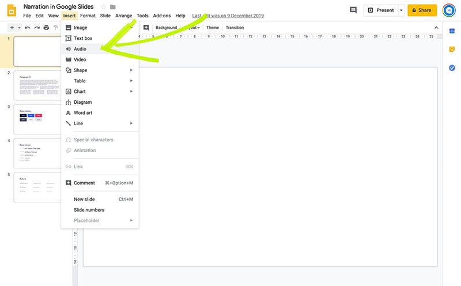Open the Arrange menu
The image size is (461, 286).
123,16
